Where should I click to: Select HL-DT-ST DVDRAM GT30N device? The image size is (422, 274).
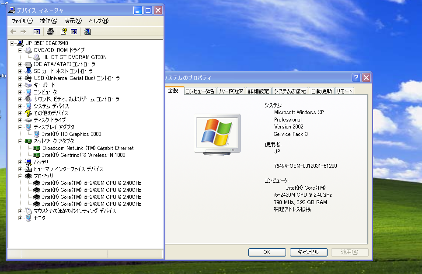point(74,57)
